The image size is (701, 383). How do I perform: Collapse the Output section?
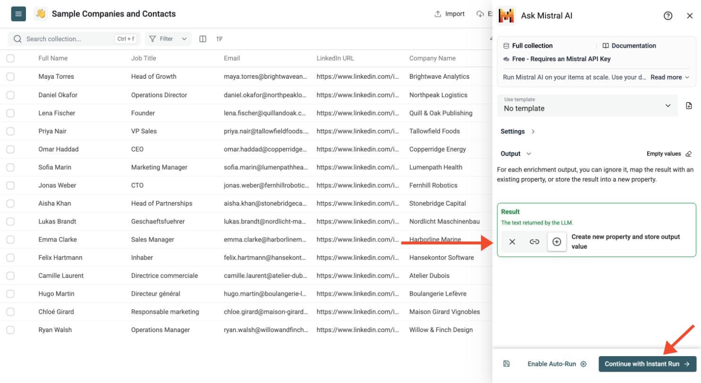516,154
